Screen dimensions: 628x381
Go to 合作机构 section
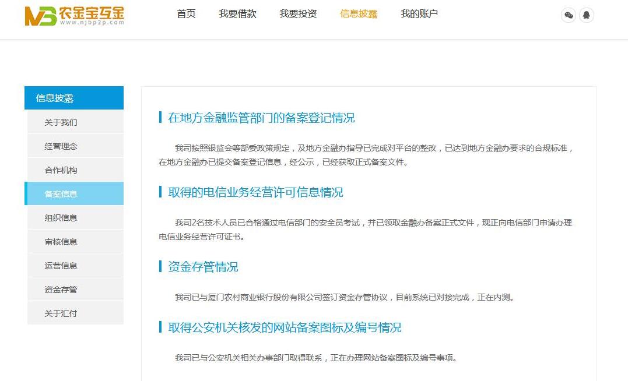click(61, 170)
